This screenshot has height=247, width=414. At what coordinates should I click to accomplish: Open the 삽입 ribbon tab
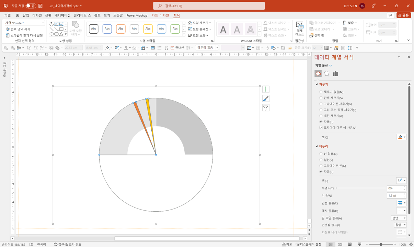[x=26, y=15]
